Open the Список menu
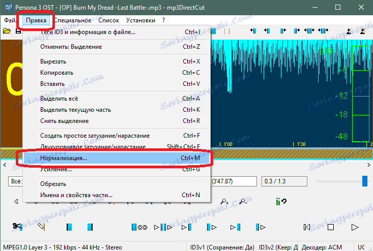The width and height of the screenshot is (373, 251). (109, 20)
